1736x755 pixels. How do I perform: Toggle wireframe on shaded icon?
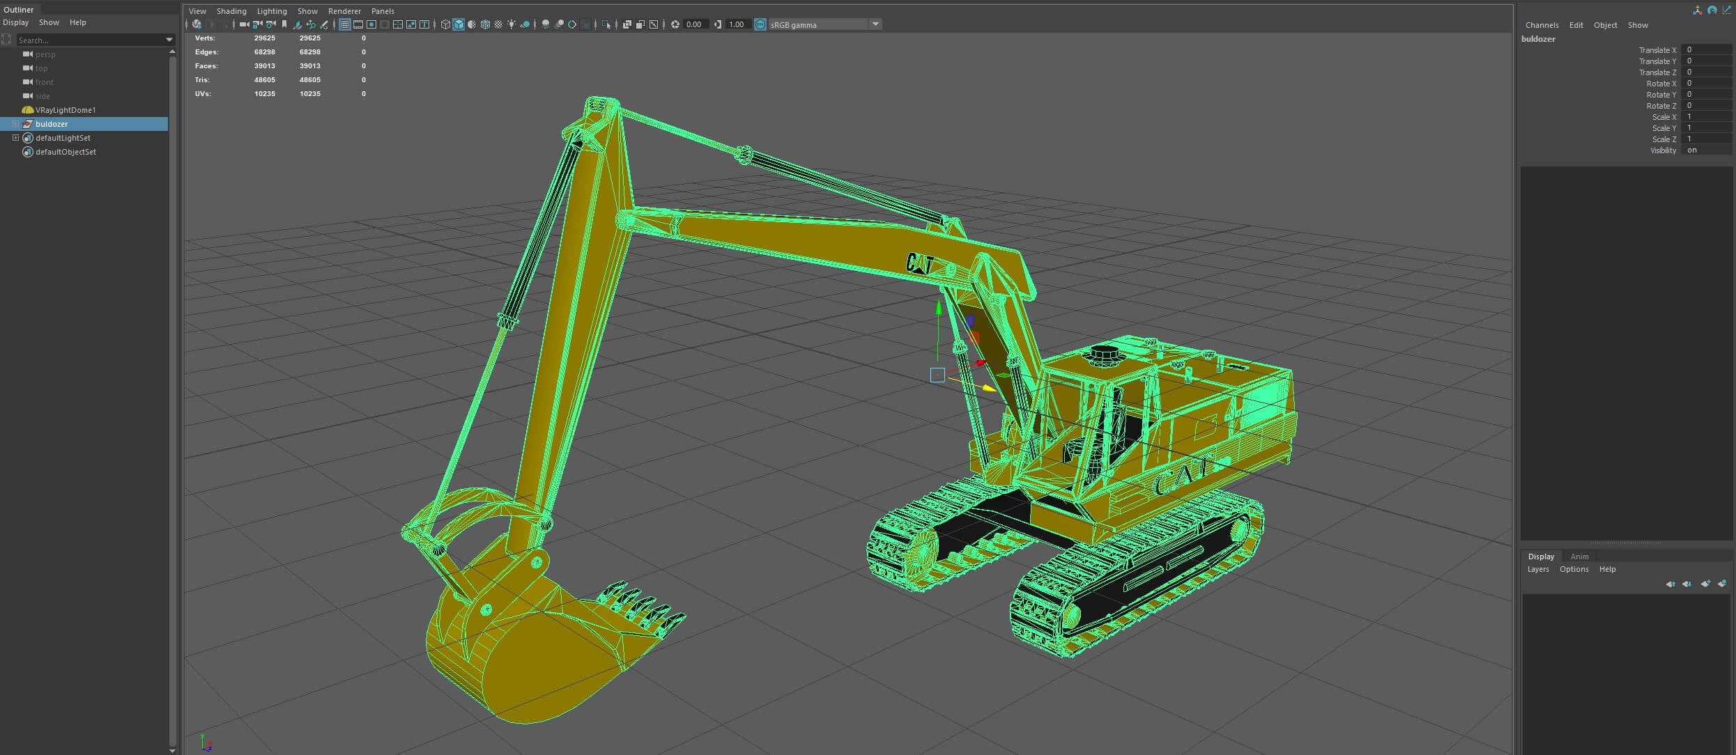pos(484,24)
